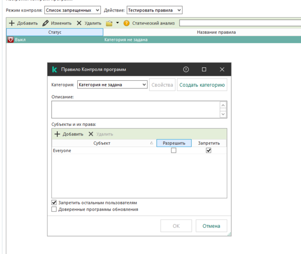The image size is (301, 254).
Task: Click the Отмена button
Action: tap(211, 226)
